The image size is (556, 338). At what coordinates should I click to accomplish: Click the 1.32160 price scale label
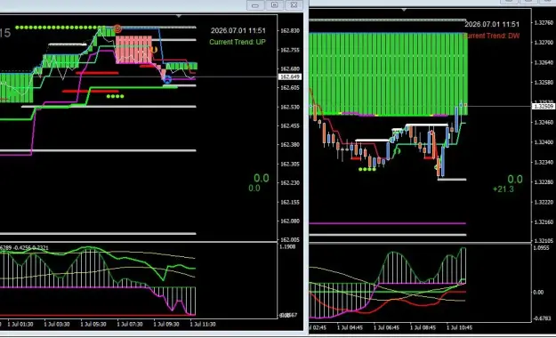point(544,222)
